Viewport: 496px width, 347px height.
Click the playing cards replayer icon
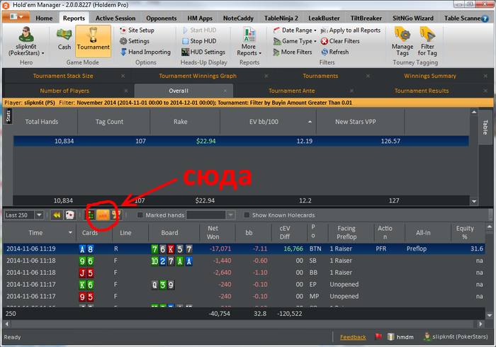tap(69, 215)
